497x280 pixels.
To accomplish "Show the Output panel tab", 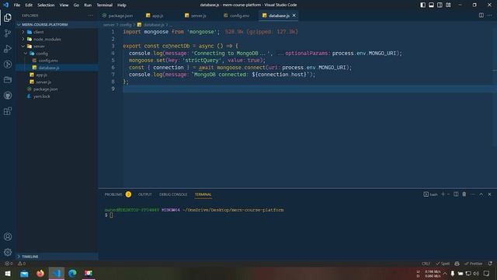I will pos(145,194).
